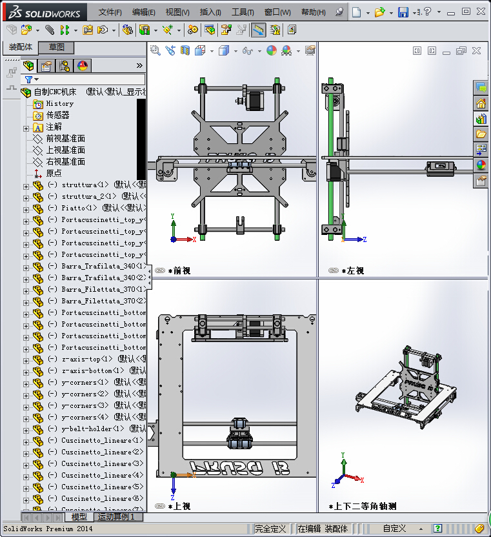The height and width of the screenshot is (537, 491).
Task: Click the Assembly Features icon
Action: (x=145, y=30)
